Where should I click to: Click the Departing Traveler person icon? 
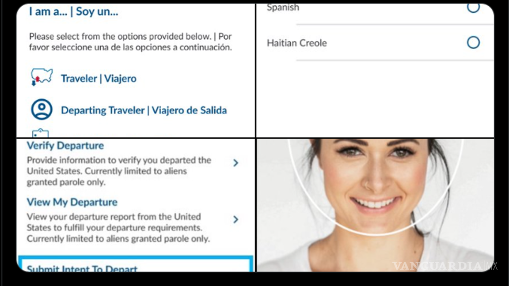42,109
